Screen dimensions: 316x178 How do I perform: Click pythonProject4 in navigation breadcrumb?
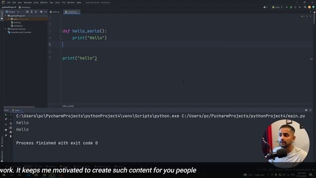point(9,7)
